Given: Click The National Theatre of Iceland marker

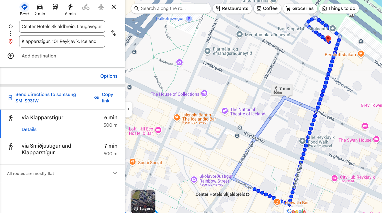Looking at the screenshot, I should pyautogui.click(x=224, y=111).
